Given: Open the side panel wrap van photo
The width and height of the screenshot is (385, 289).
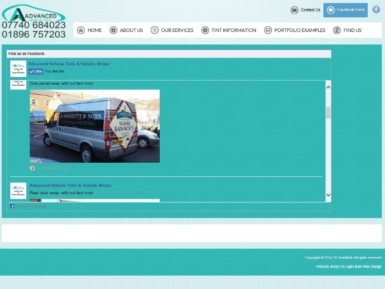Looking at the screenshot, I should tap(94, 126).
